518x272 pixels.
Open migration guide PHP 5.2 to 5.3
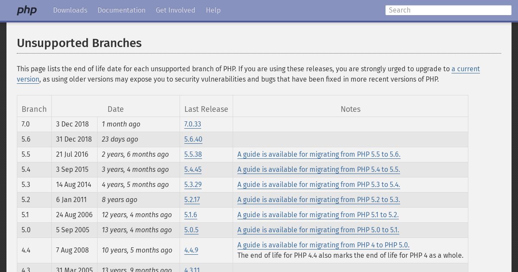[319, 200]
